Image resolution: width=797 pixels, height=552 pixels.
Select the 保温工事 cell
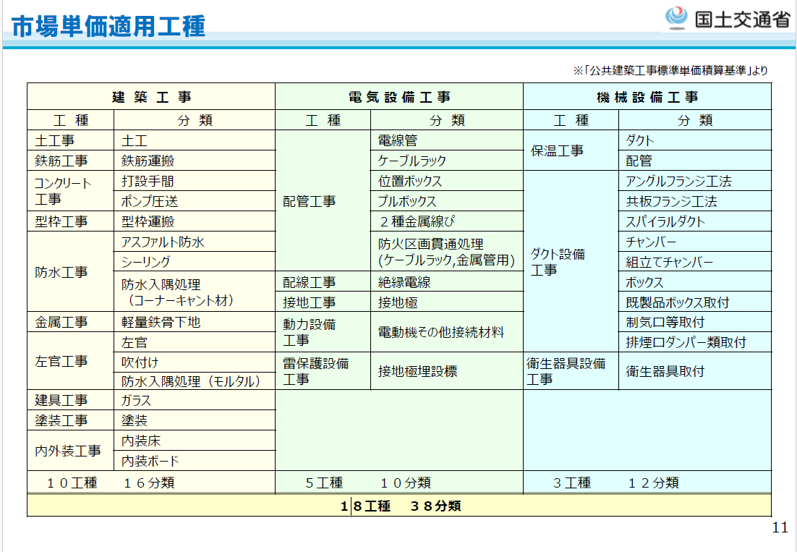571,150
